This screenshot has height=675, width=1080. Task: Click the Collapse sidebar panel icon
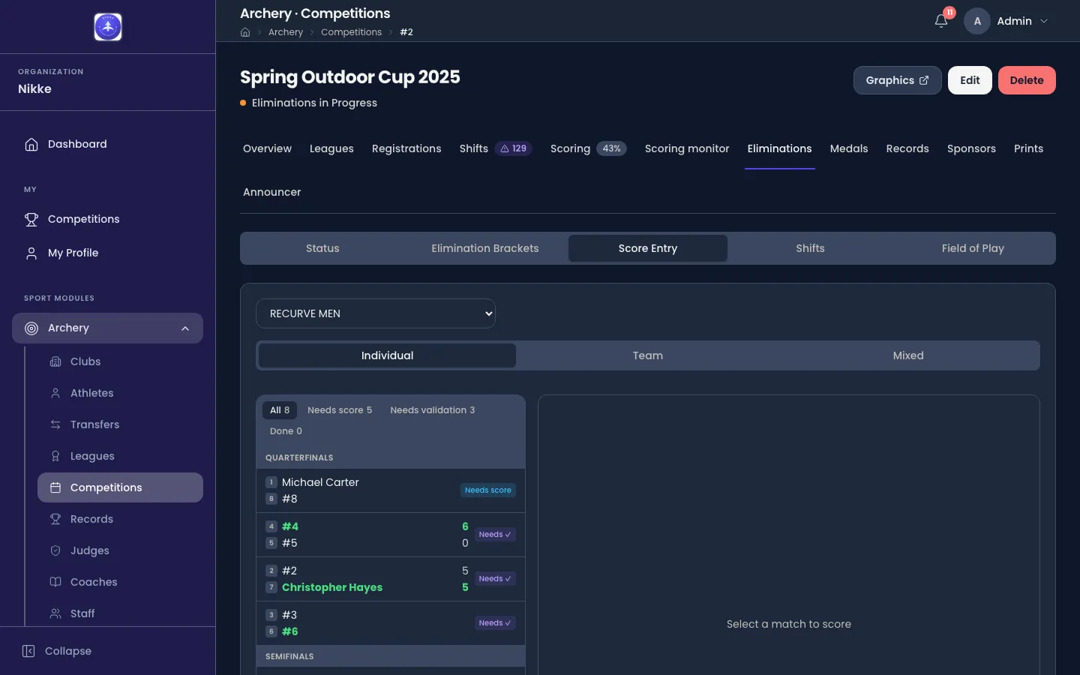coord(28,651)
